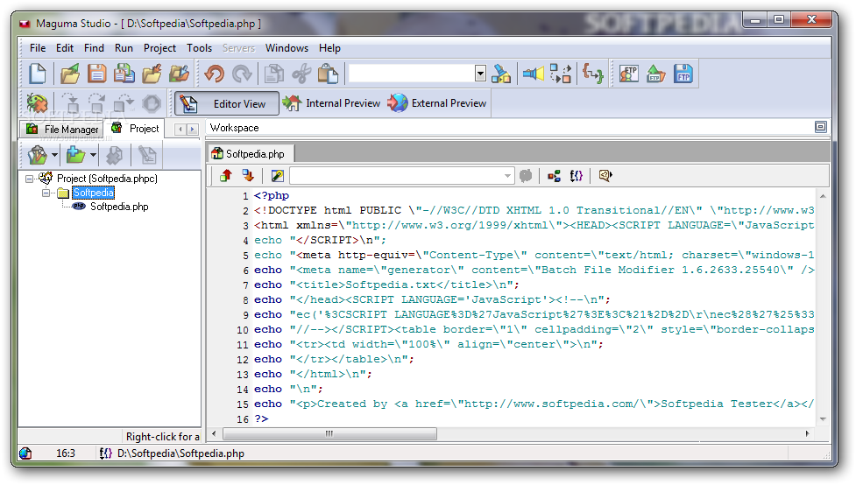Screen dimensions: 856x485
Task: Click the debug step-over icon
Action: [96, 103]
